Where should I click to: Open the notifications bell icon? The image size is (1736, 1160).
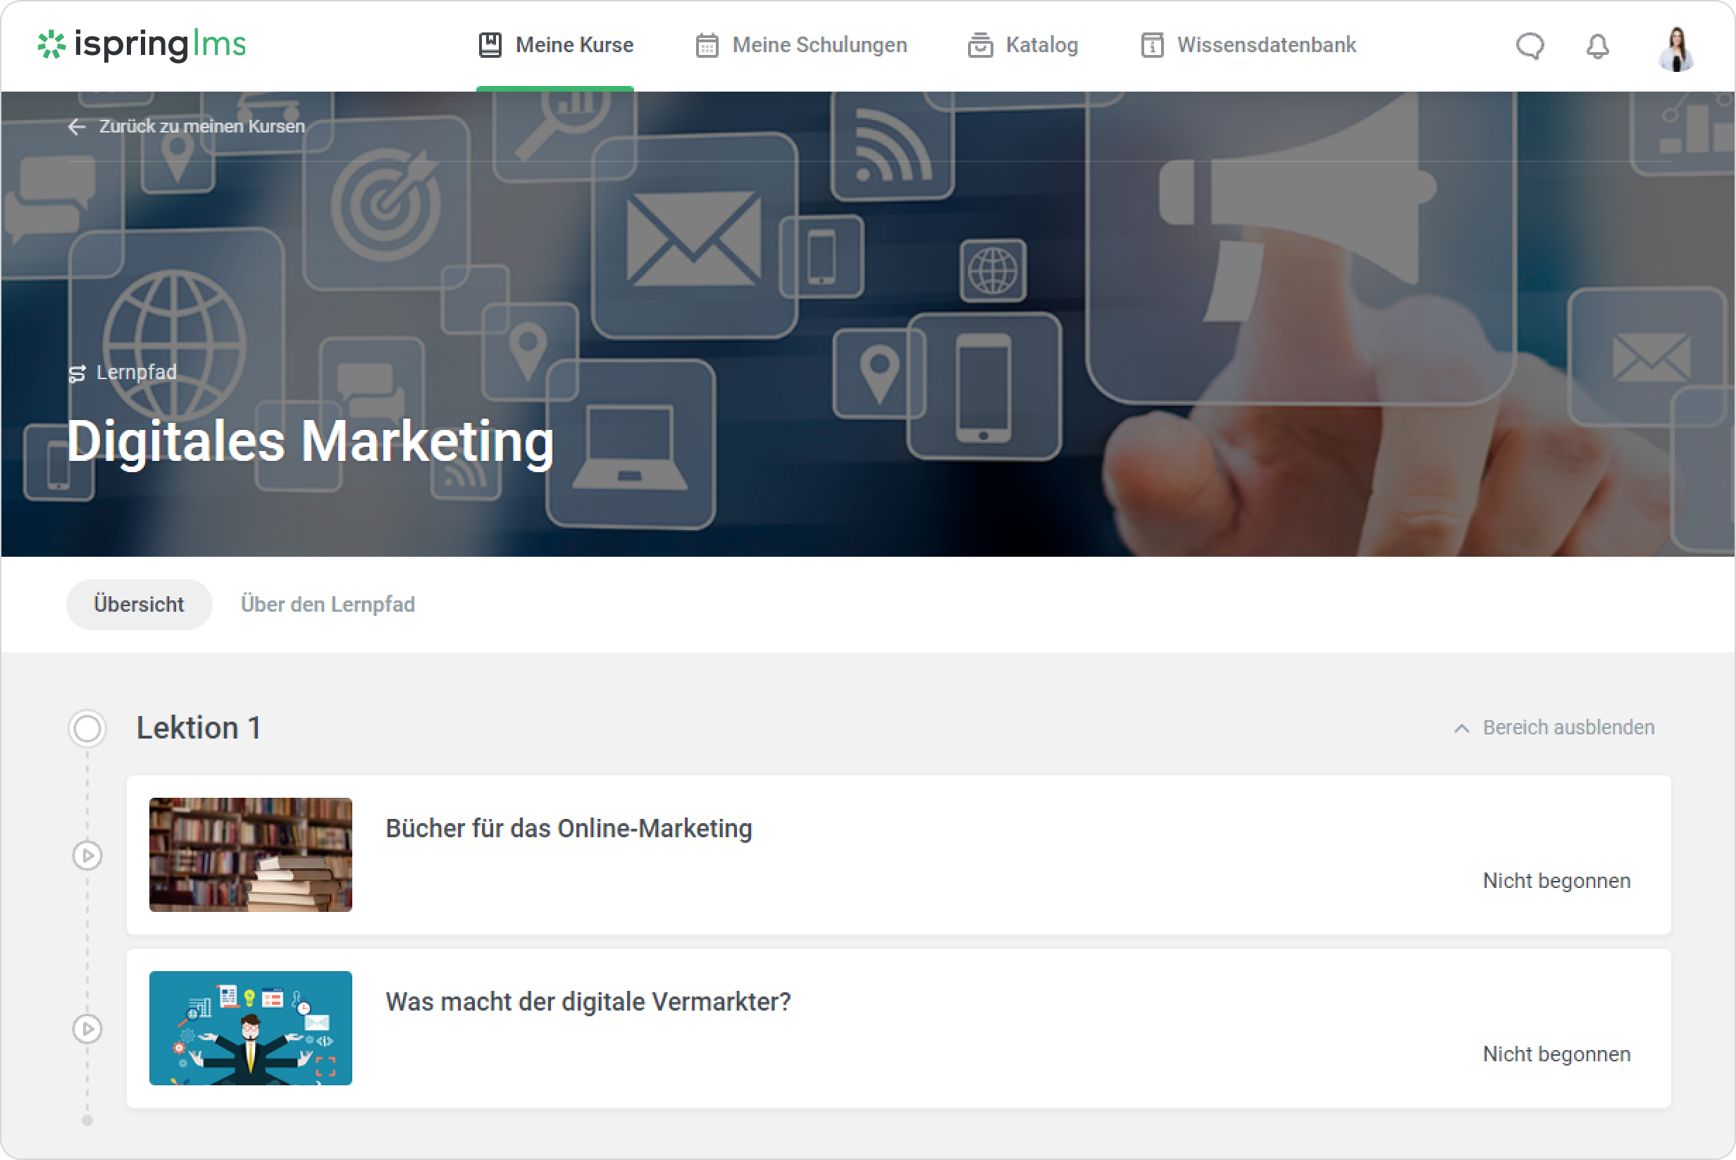pyautogui.click(x=1598, y=47)
